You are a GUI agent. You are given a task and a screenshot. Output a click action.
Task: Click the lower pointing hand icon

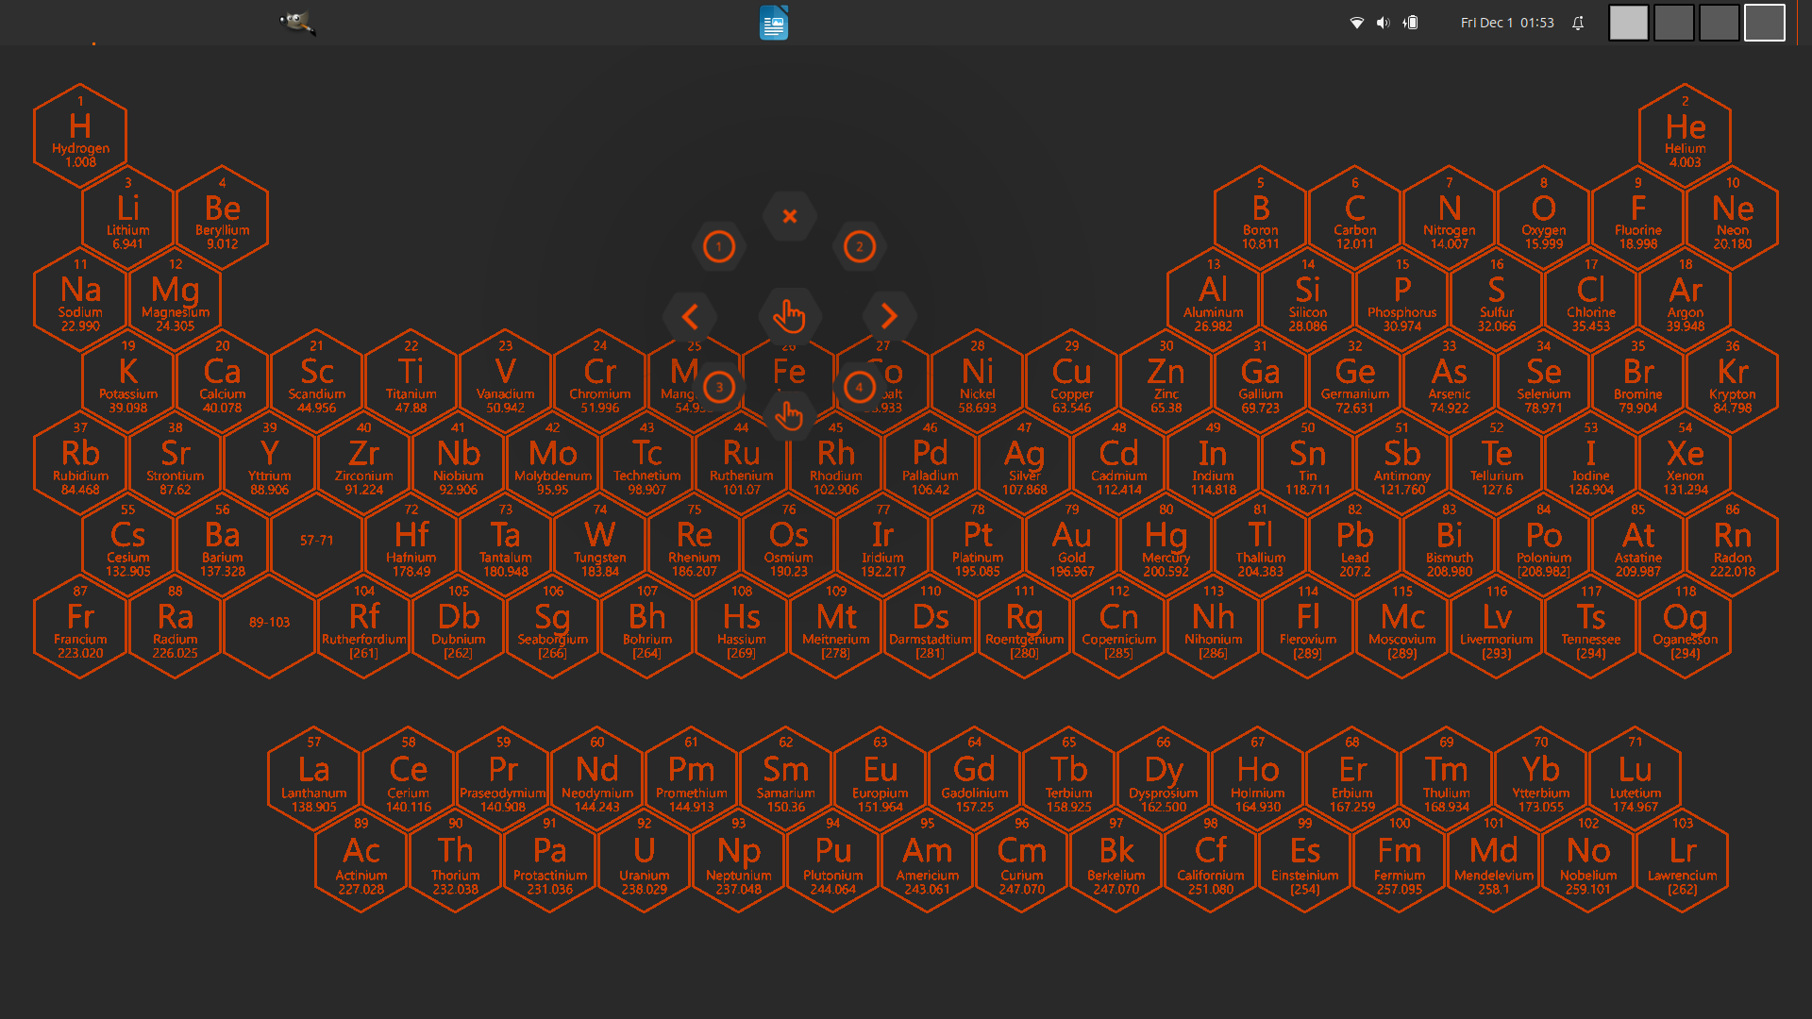point(789,414)
